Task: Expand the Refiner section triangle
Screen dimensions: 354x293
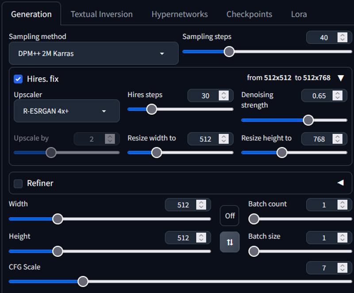Action: (x=341, y=183)
